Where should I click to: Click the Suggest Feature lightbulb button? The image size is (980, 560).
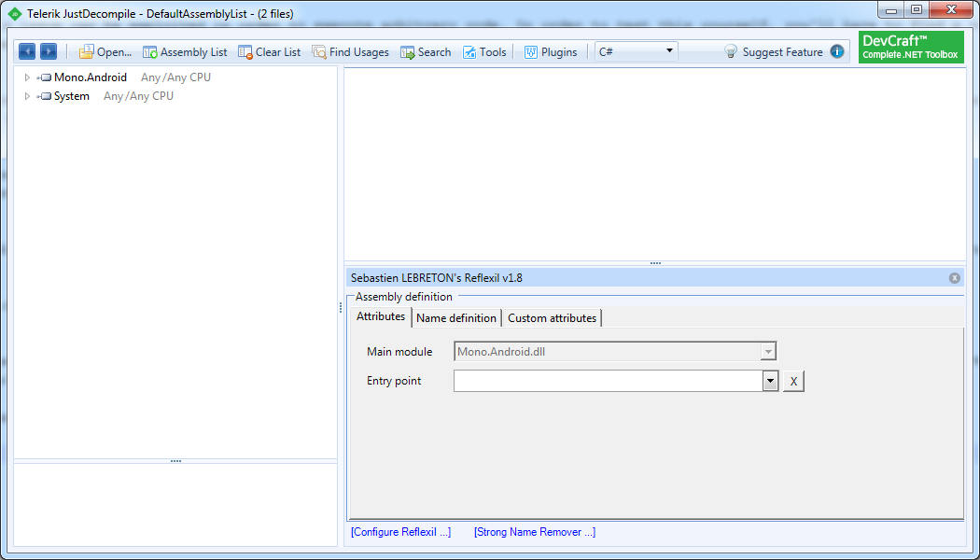(773, 52)
